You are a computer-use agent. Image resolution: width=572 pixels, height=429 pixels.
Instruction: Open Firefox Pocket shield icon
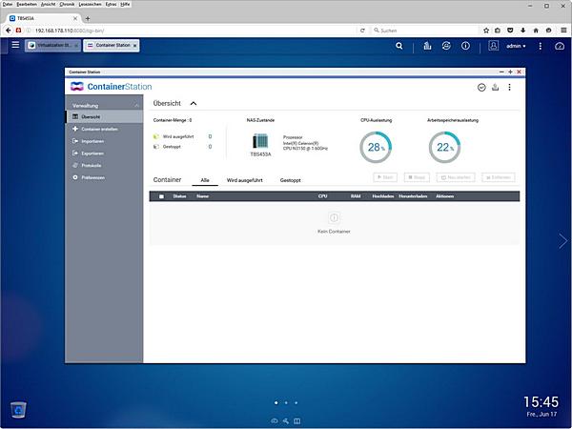[510, 31]
